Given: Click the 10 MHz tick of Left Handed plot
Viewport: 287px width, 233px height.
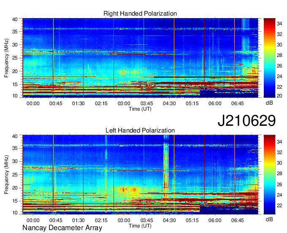Looking at the screenshot, I should tap(15, 213).
